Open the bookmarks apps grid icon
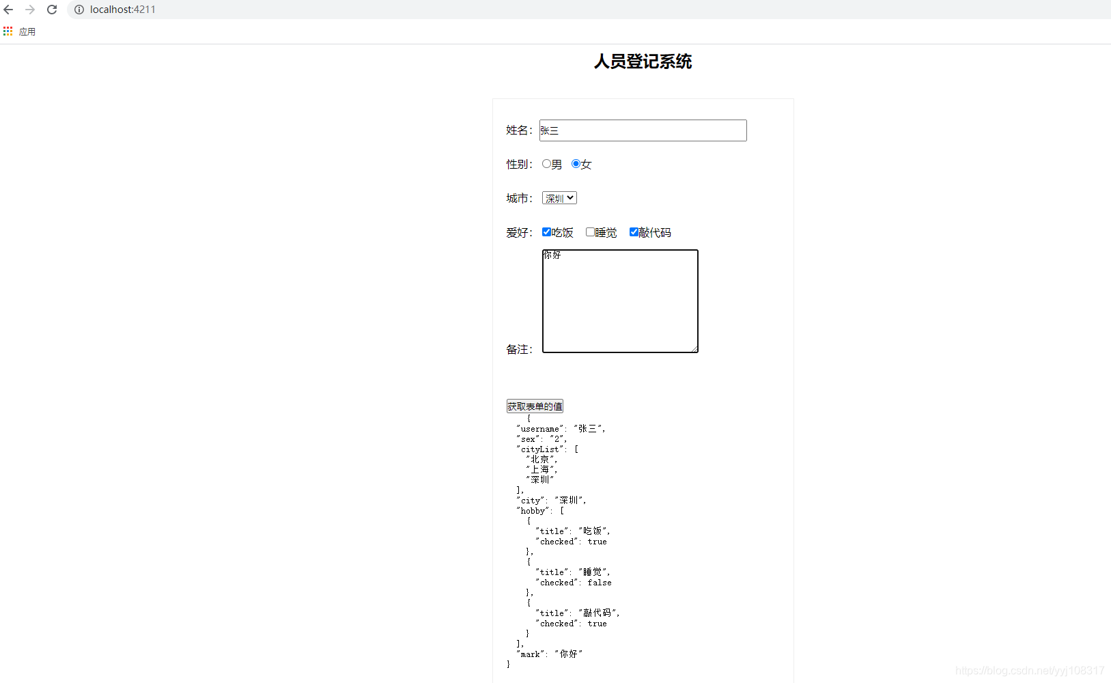 click(x=8, y=31)
